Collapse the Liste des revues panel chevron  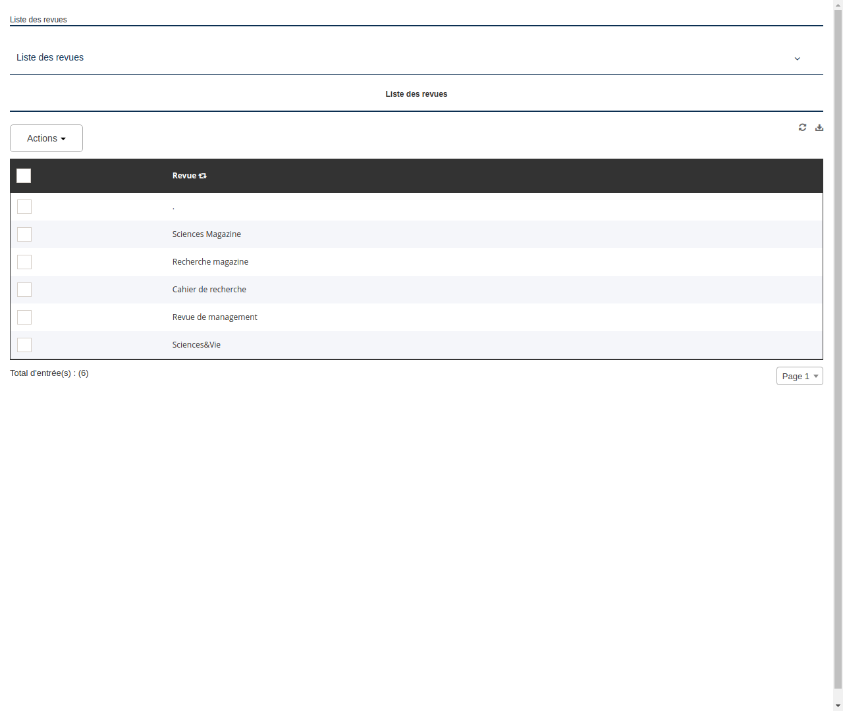coord(797,59)
